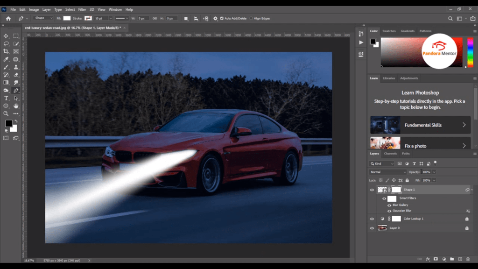Click the Color Lookup 1 layer mask thumbnail
478x269 pixels.
pos(396,219)
